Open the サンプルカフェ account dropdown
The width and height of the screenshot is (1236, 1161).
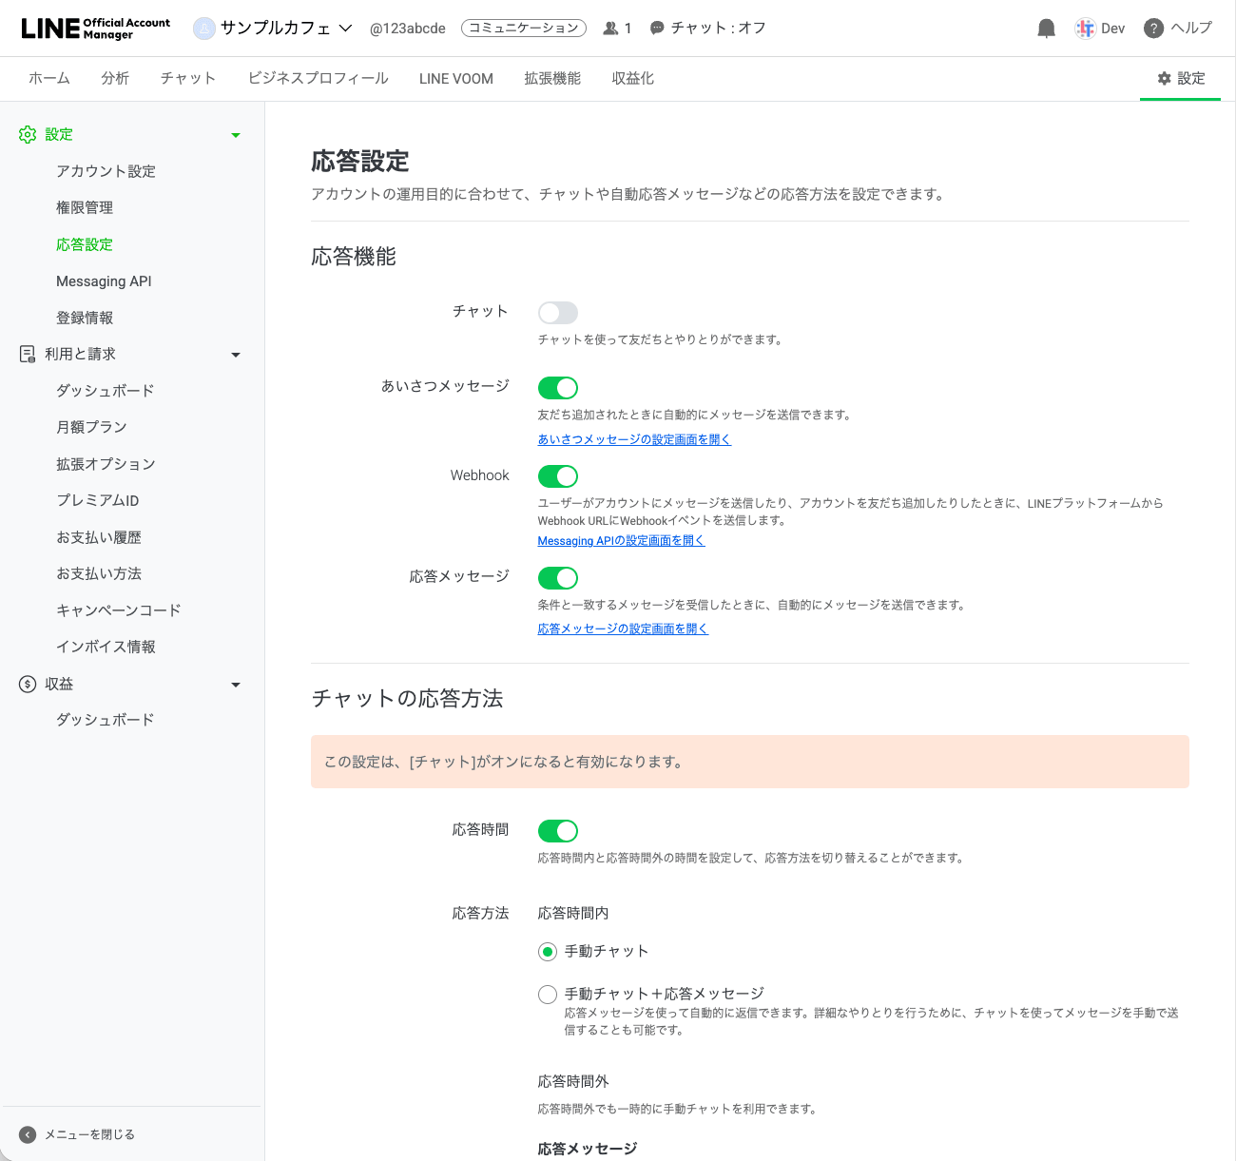[x=345, y=29]
